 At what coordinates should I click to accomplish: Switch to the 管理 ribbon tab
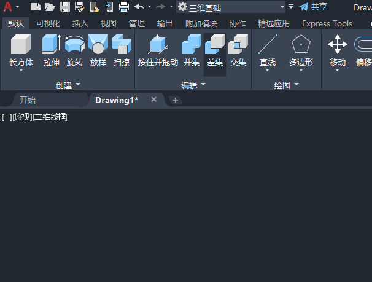tap(137, 23)
